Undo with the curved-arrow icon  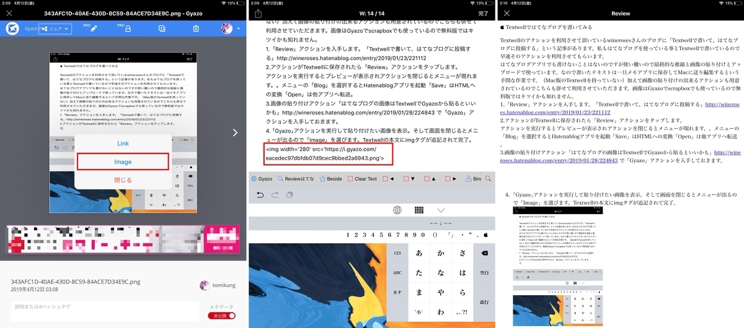260,195
